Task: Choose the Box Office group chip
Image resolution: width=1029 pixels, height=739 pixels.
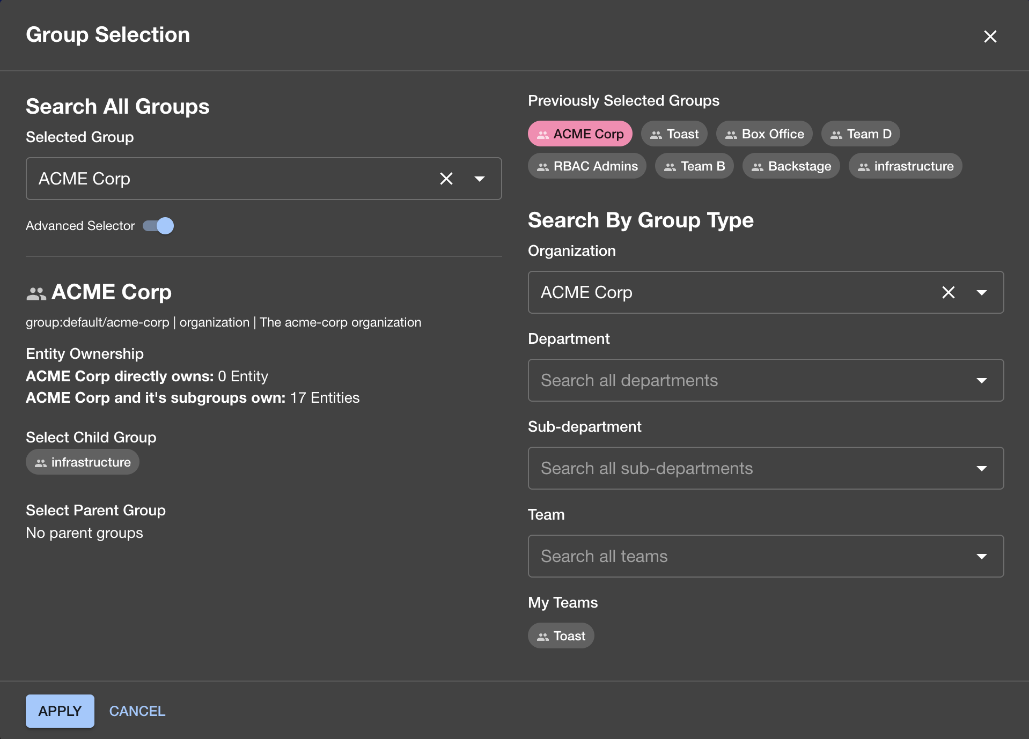Action: (x=765, y=134)
